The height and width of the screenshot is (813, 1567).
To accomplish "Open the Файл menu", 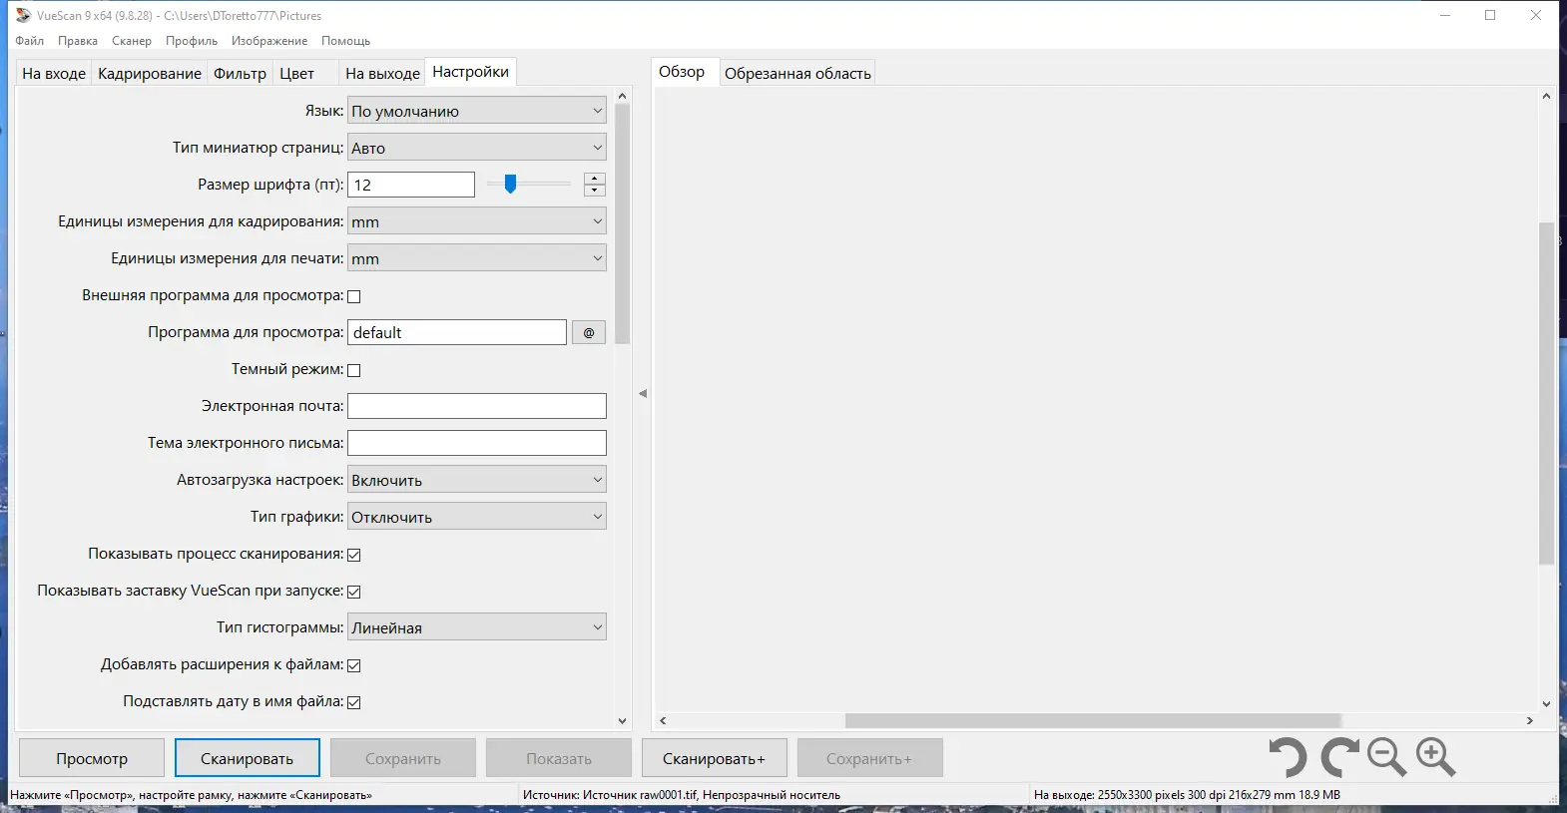I will pyautogui.click(x=29, y=41).
